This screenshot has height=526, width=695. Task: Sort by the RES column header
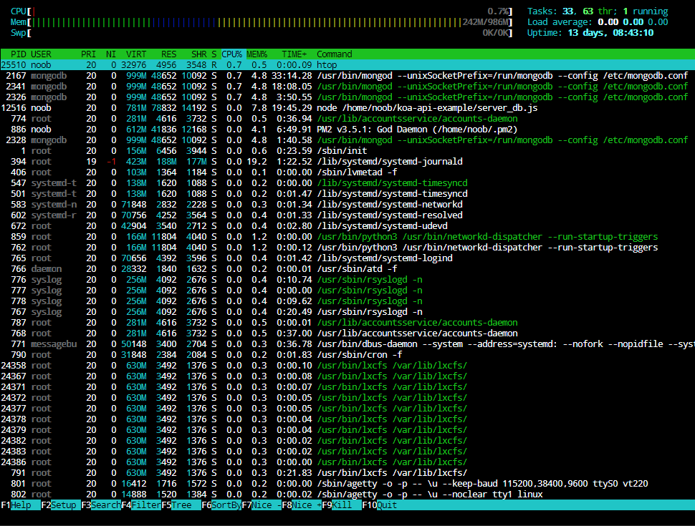click(168, 54)
